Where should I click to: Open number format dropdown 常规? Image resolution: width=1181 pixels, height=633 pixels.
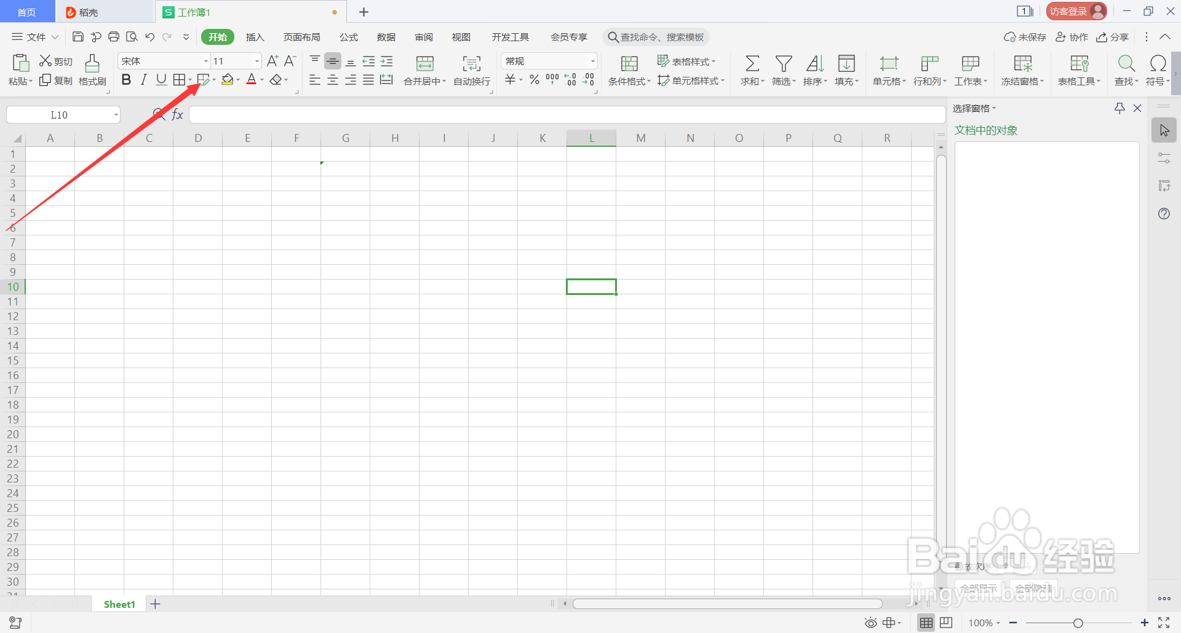pos(592,61)
